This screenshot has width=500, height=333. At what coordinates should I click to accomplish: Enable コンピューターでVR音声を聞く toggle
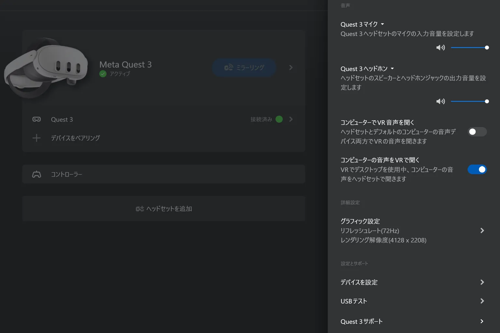[x=477, y=132]
